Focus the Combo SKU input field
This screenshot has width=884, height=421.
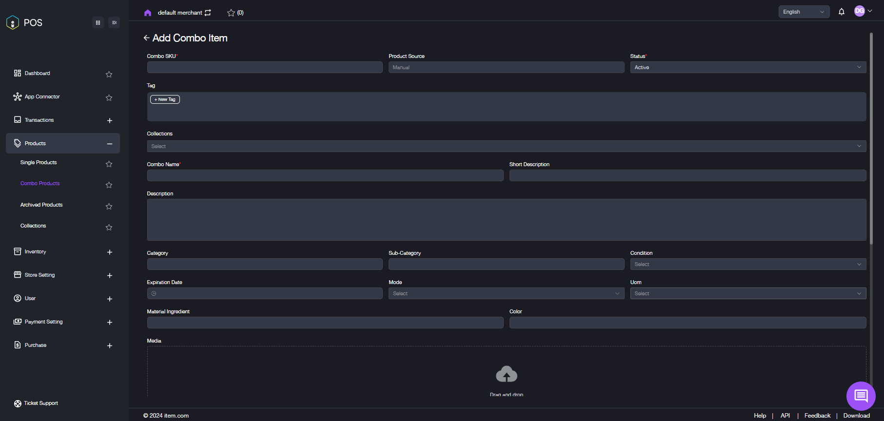click(265, 67)
